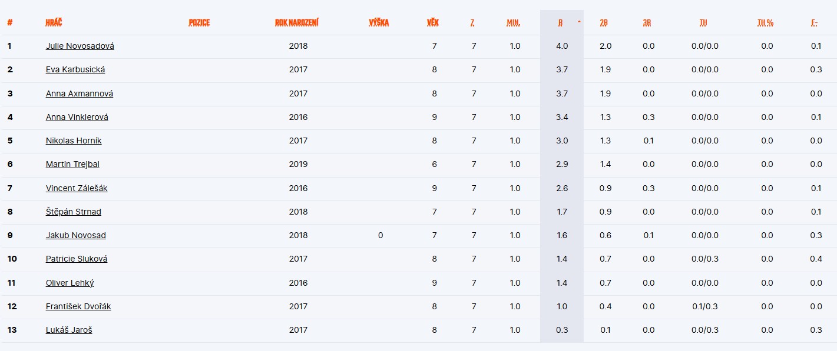Select Martin Trejbal player link
This screenshot has width=837, height=351.
point(72,164)
